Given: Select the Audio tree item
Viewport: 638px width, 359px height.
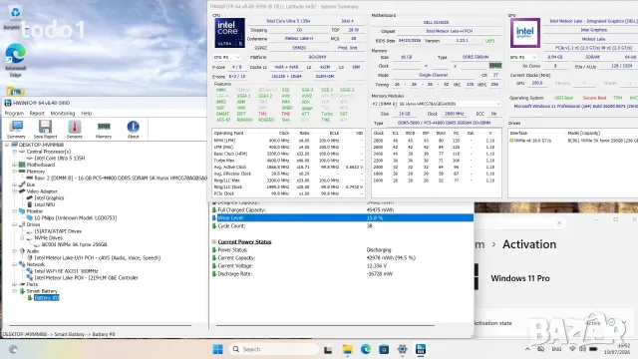Looking at the screenshot, I should point(33,251).
